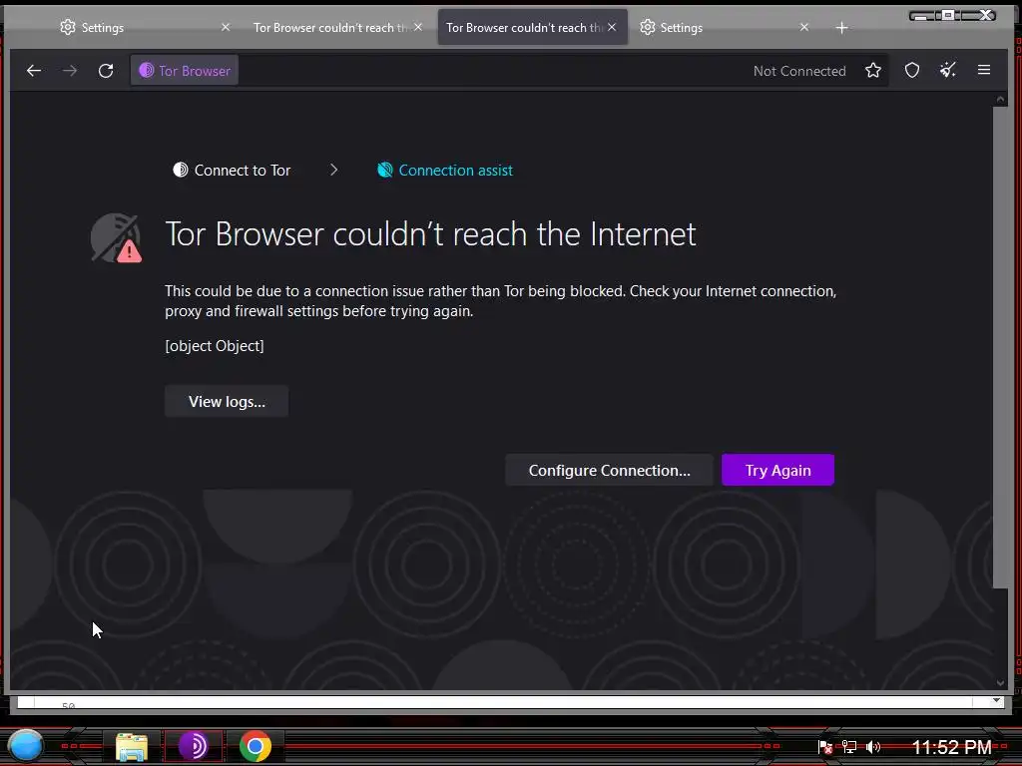The image size is (1022, 766).
Task: Close the second Tor Browser couldn't reach tab
Action: (x=418, y=27)
